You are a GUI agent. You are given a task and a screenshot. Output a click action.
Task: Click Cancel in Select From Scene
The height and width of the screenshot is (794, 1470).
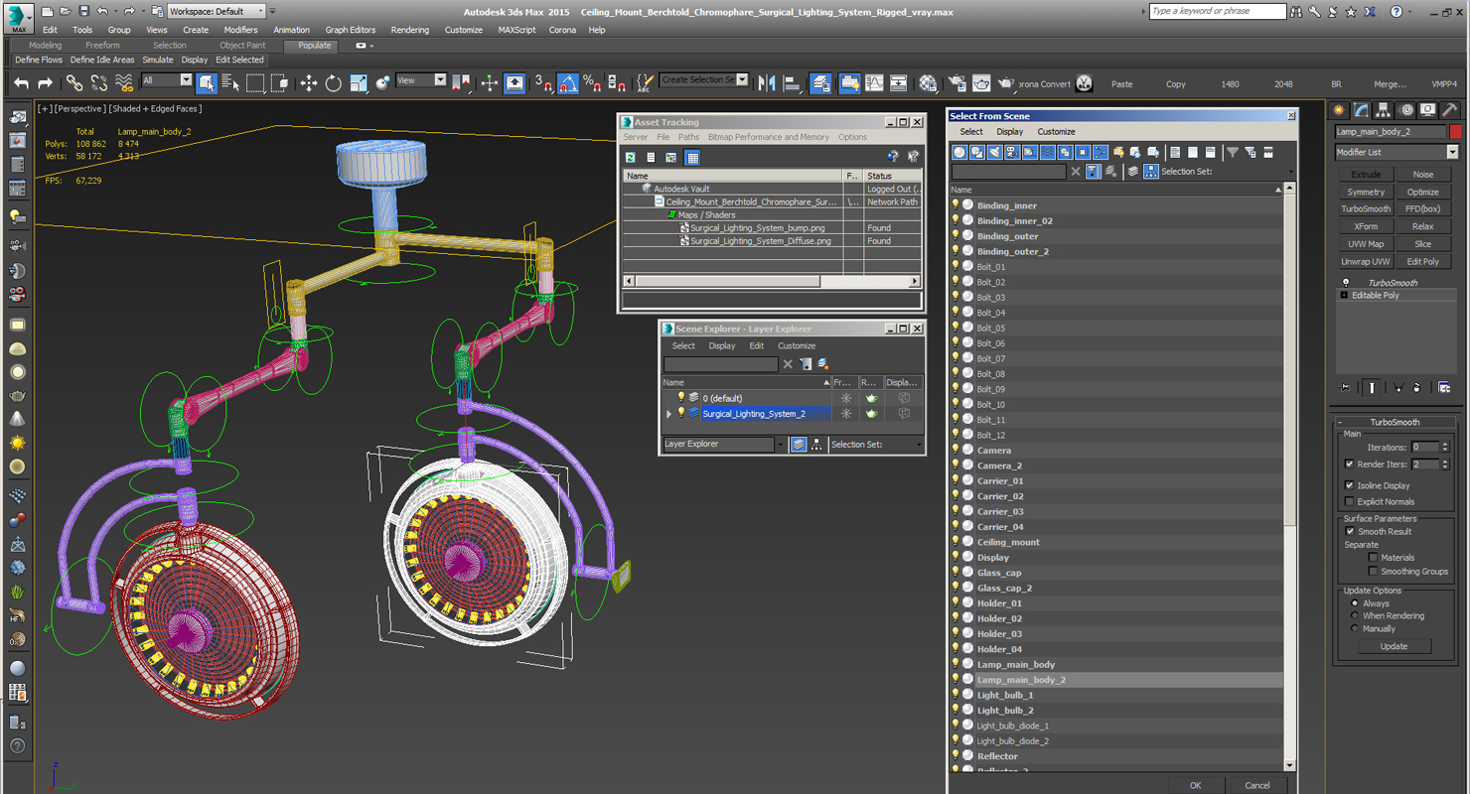click(x=1257, y=785)
